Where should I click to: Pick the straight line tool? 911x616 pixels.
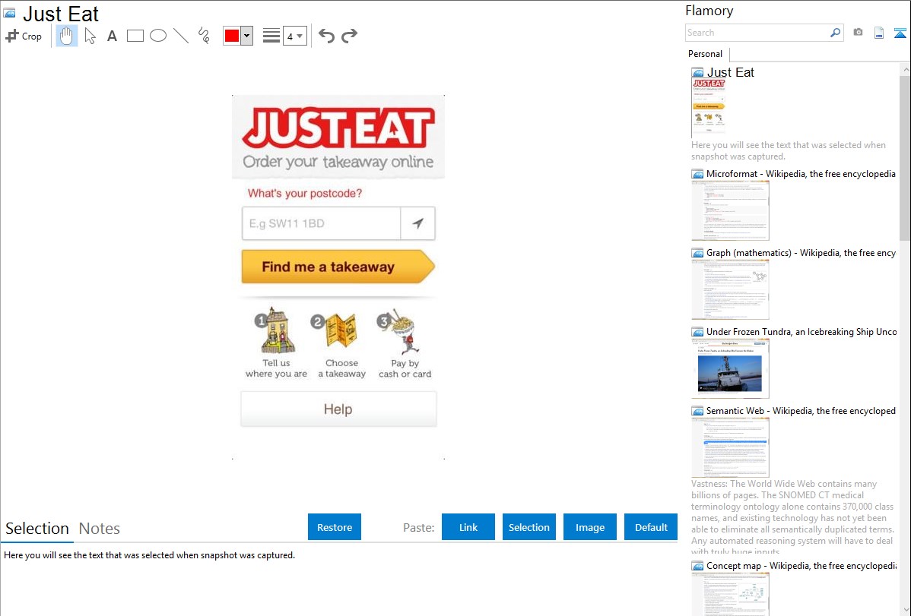tap(181, 36)
